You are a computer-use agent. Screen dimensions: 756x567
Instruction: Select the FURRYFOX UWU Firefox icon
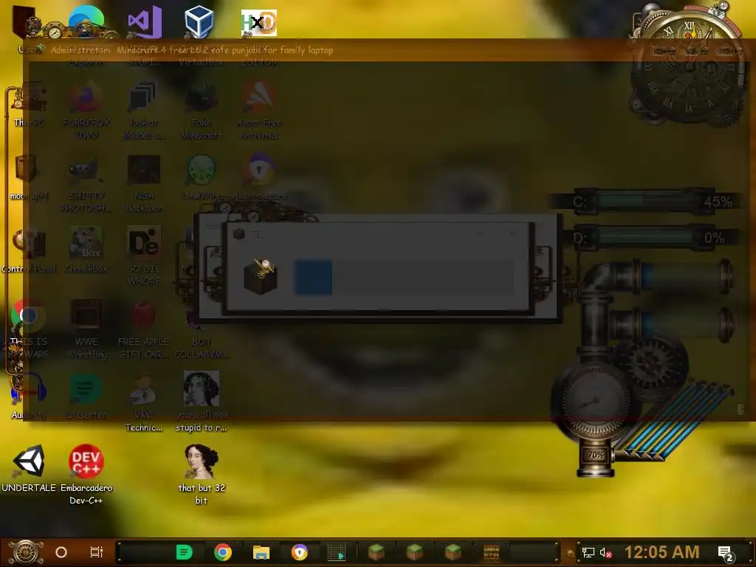(x=86, y=97)
